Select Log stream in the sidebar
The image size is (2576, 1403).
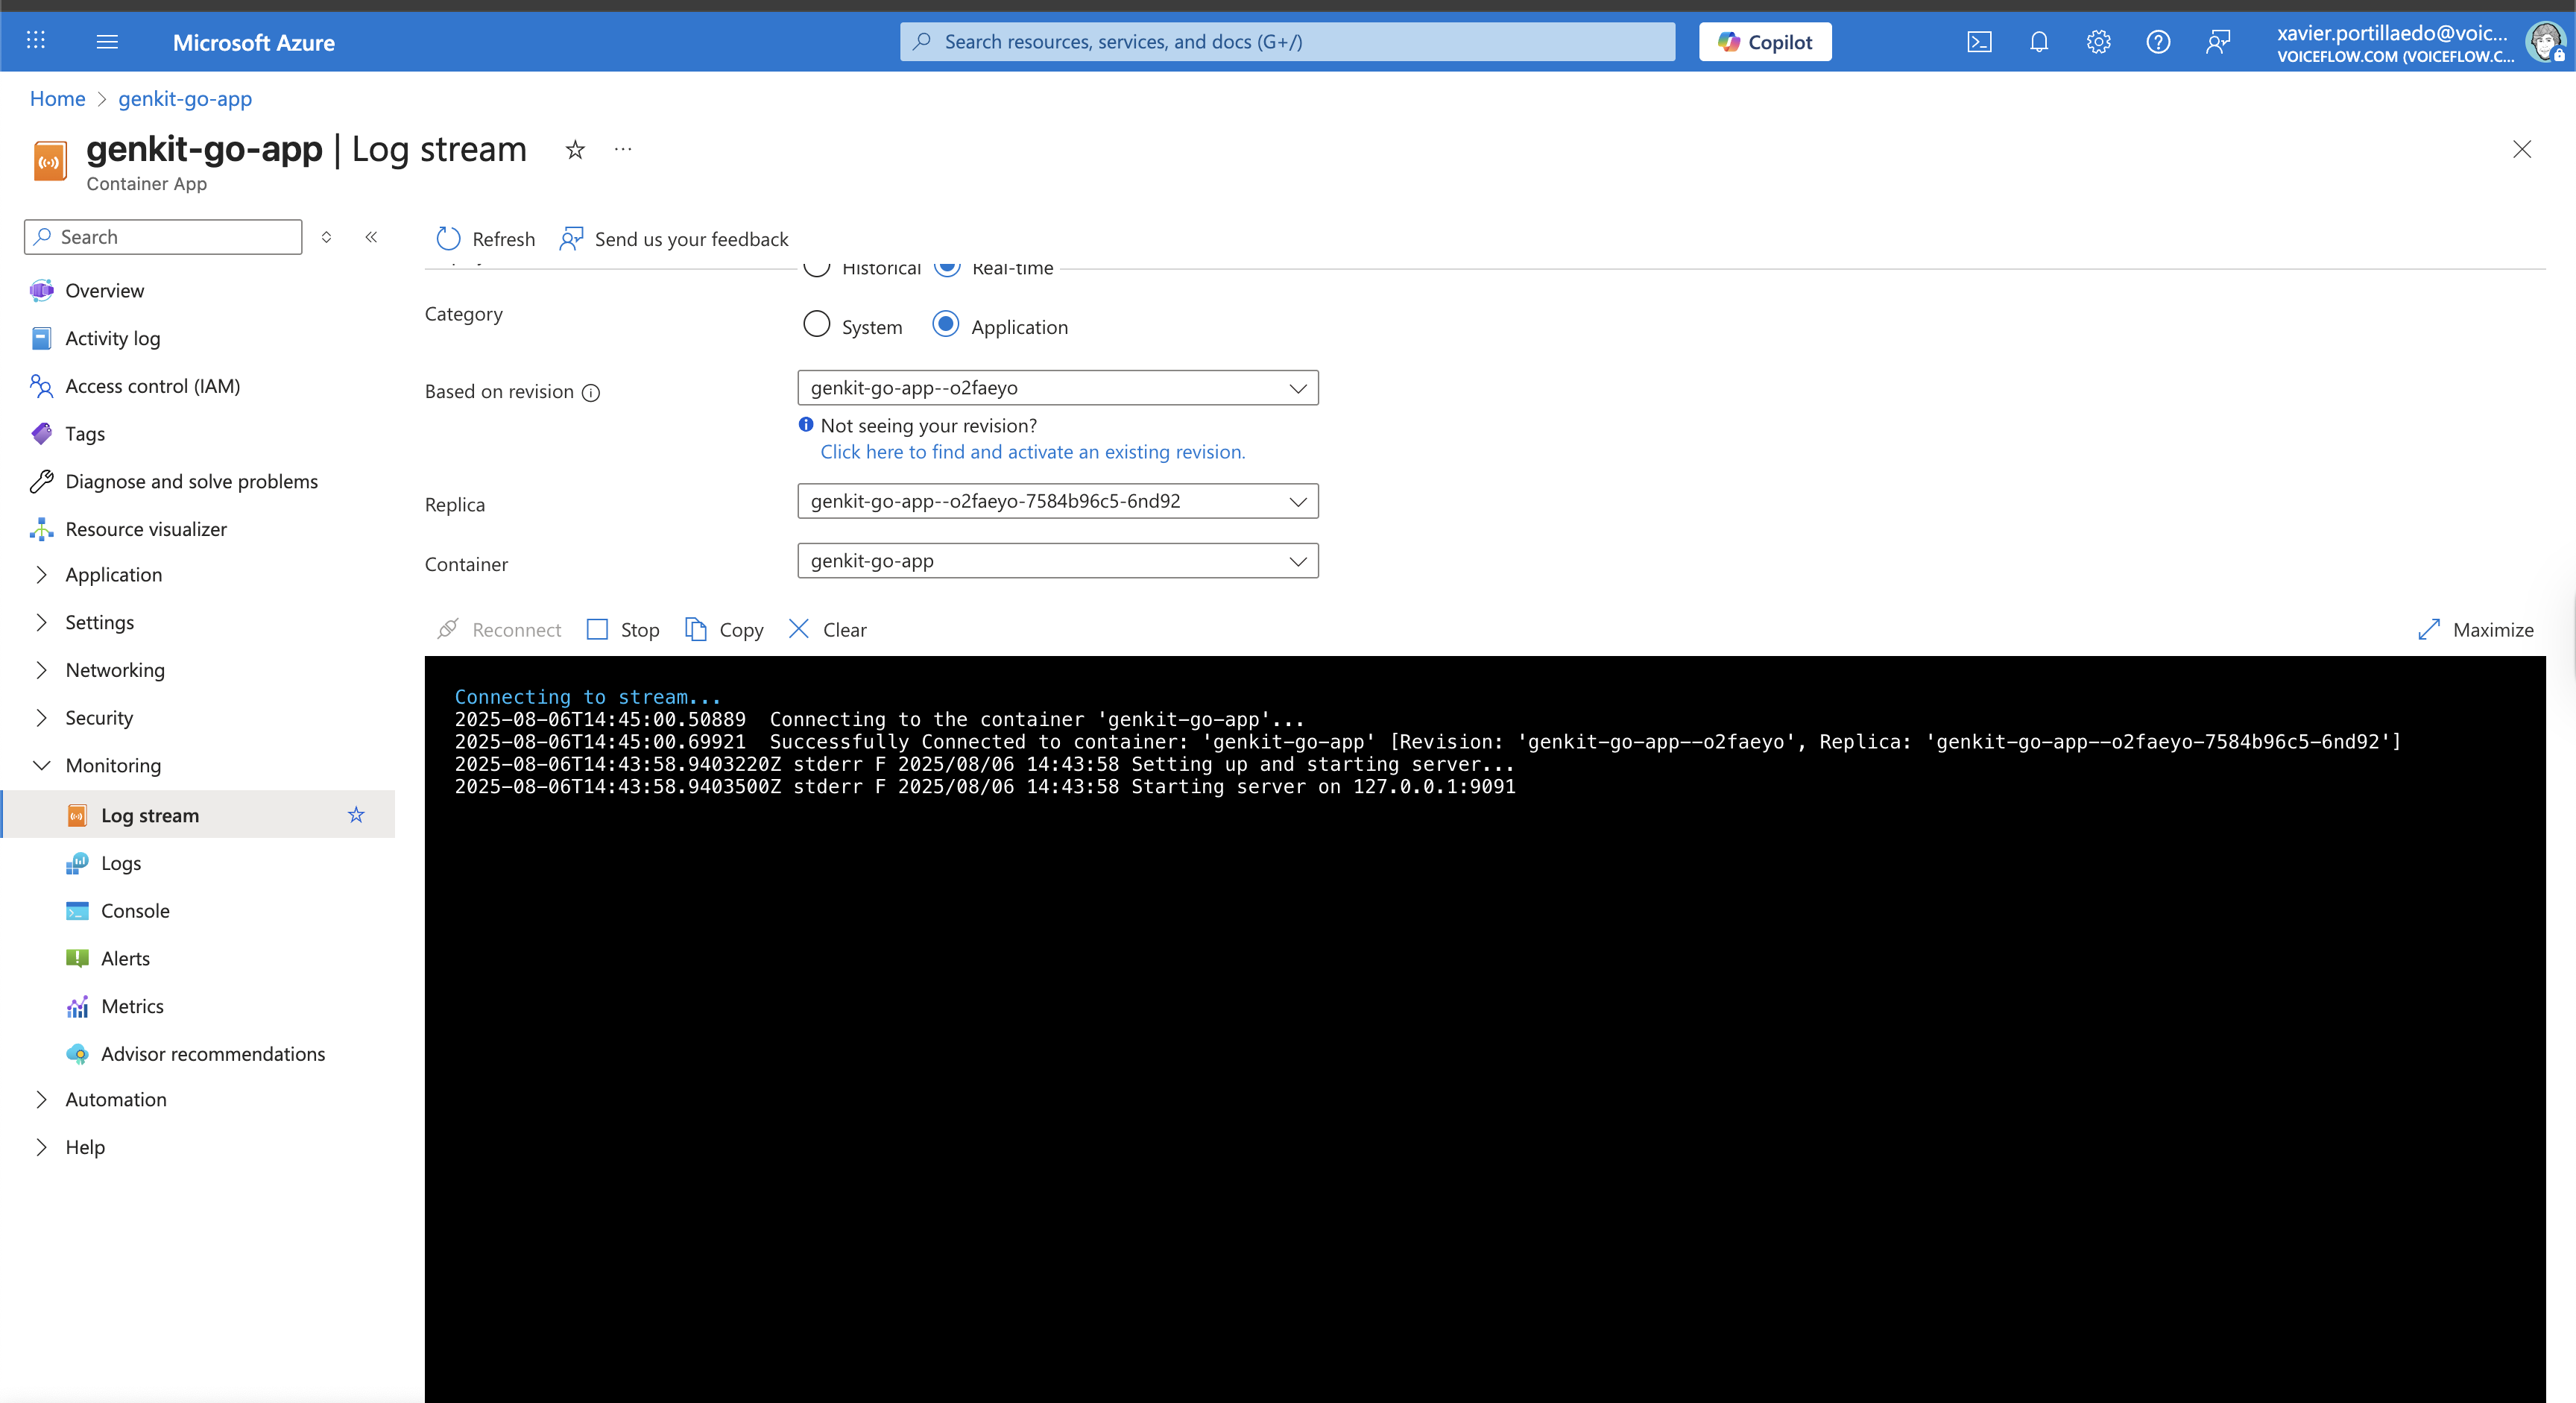coord(198,815)
